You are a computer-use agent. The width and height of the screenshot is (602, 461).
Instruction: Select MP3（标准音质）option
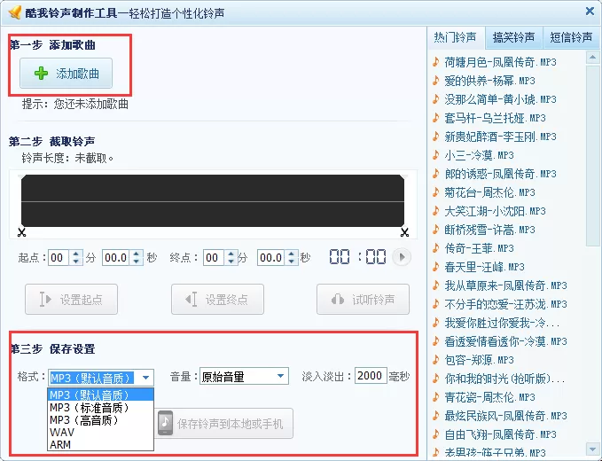point(100,408)
